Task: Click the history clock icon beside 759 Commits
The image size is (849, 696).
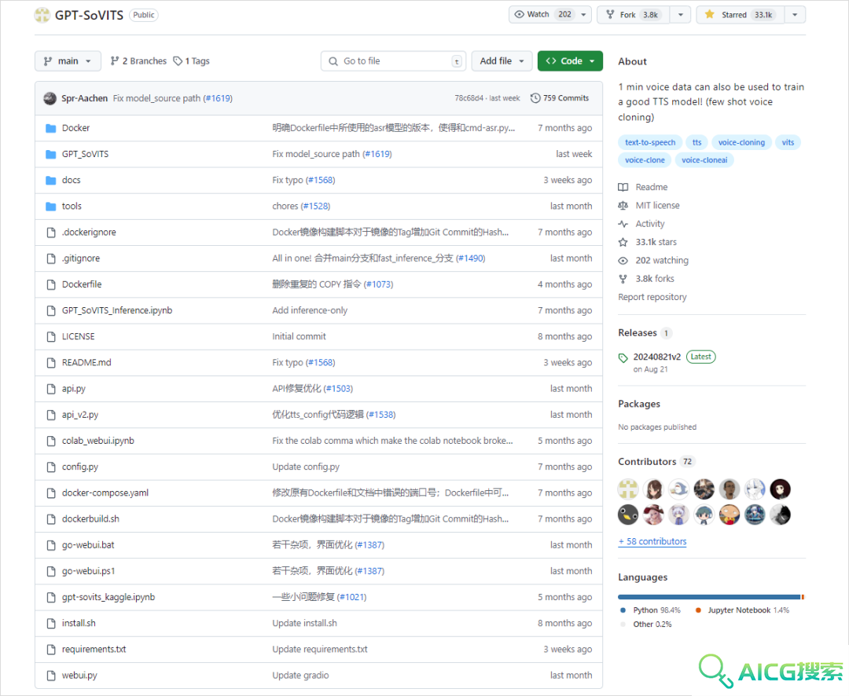Action: pos(535,98)
